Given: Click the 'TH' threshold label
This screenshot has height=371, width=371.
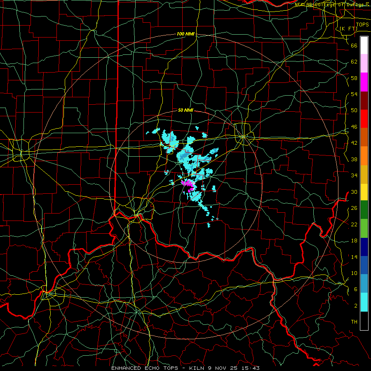Looking at the screenshot, I should 354,322.
